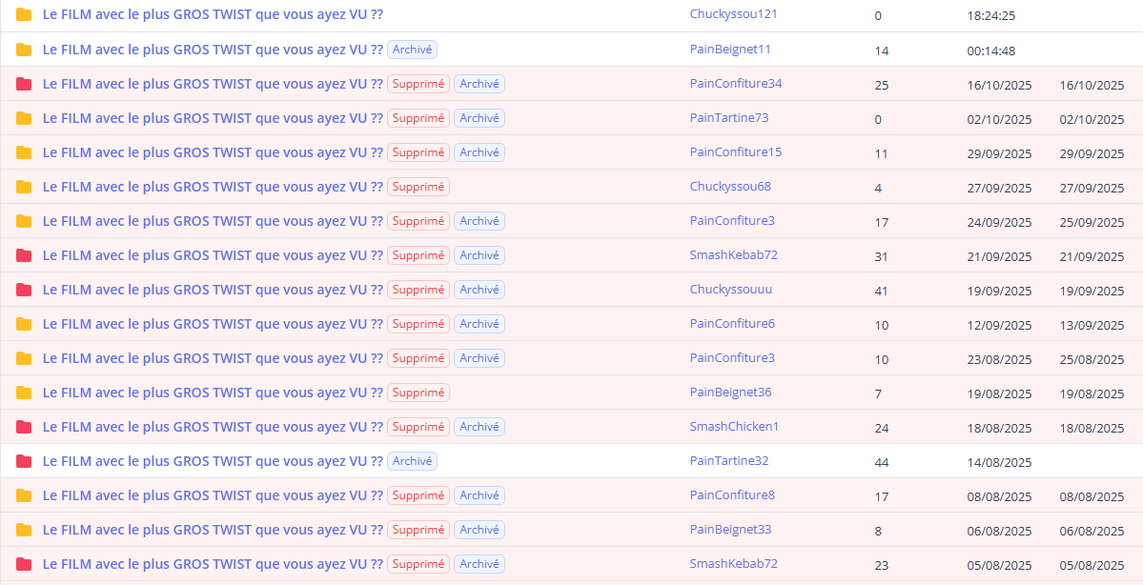
Task: Select the yellow folder icon for PainTartine73's topic
Action: point(24,118)
